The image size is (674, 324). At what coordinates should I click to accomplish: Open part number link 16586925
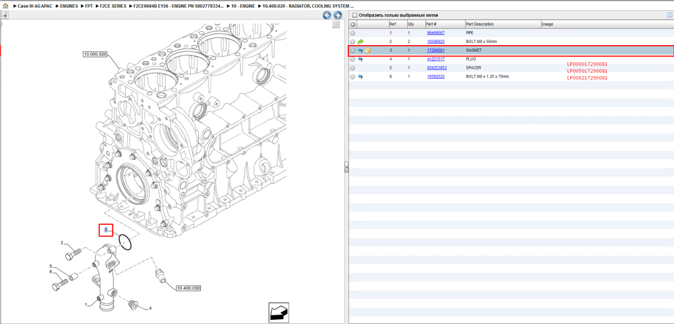[x=435, y=42]
